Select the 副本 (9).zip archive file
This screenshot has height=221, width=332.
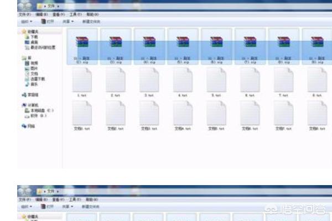tap(317, 46)
